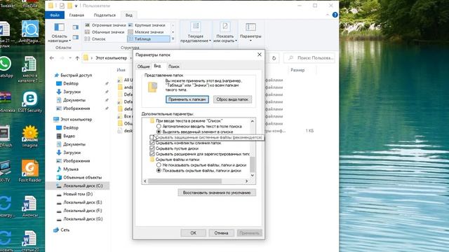Select Объемные объекты in navigation tree
This screenshot has width=449, height=252.
point(82,177)
